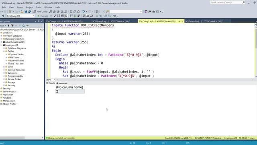Open the editor zoom 100 % dropdown

coord(55,80)
